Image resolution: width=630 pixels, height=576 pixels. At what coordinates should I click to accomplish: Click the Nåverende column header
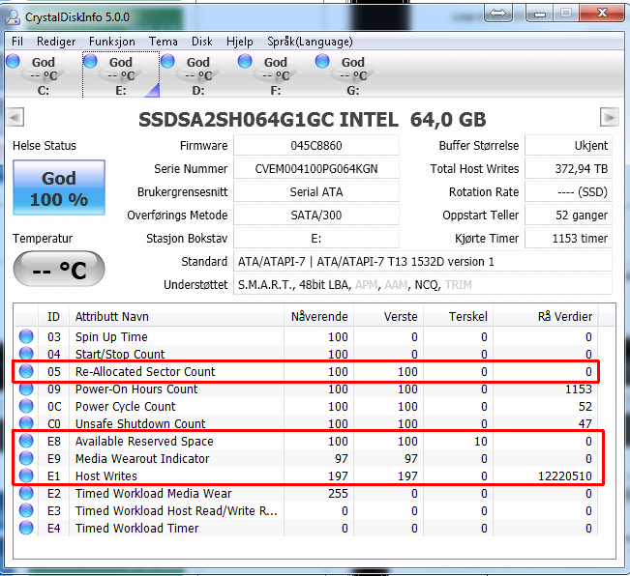318,316
